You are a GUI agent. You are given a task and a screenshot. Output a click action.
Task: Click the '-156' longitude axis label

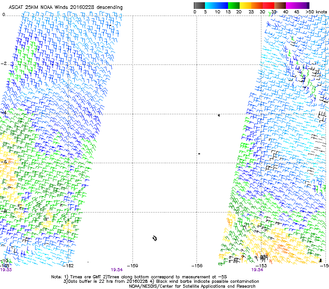pyautogui.click(x=197, y=266)
